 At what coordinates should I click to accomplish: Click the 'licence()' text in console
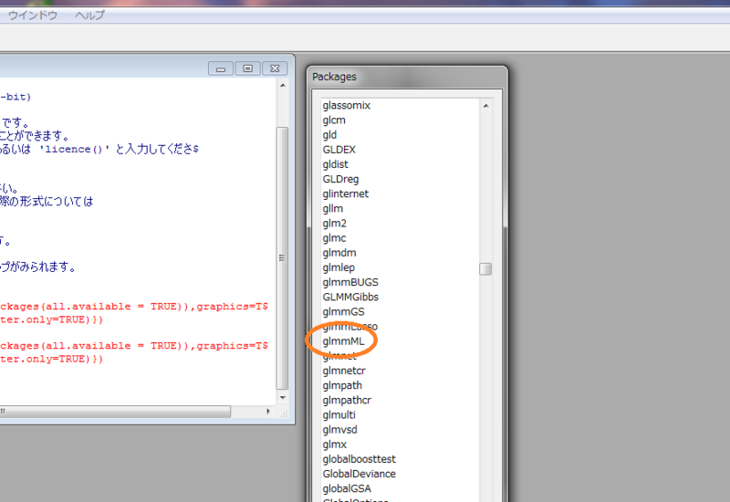click(75, 150)
